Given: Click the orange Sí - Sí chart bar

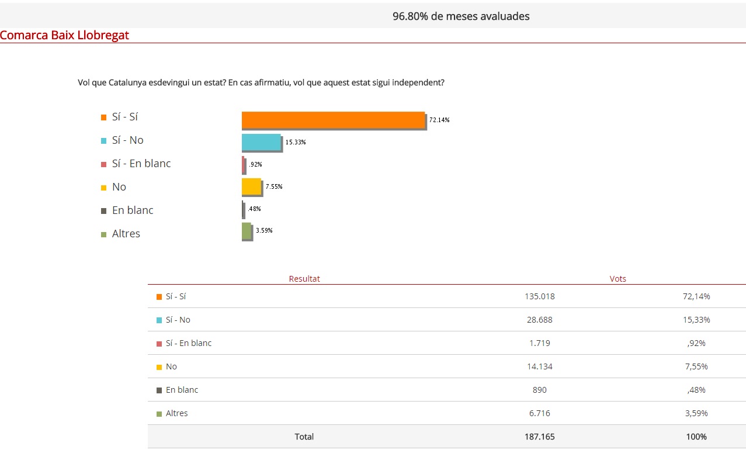Looking at the screenshot, I should (333, 120).
